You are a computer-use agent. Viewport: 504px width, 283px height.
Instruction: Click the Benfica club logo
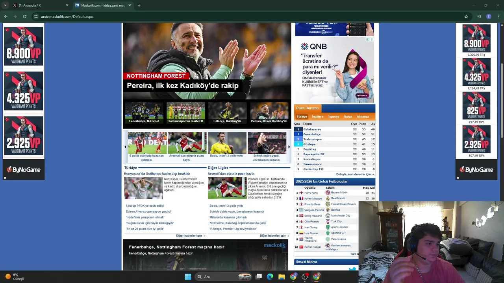point(328,210)
